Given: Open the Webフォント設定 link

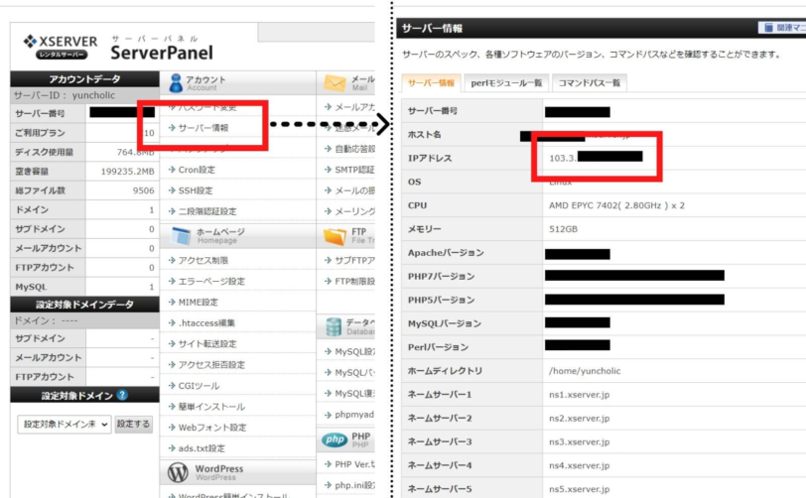Looking at the screenshot, I should click(x=212, y=428).
